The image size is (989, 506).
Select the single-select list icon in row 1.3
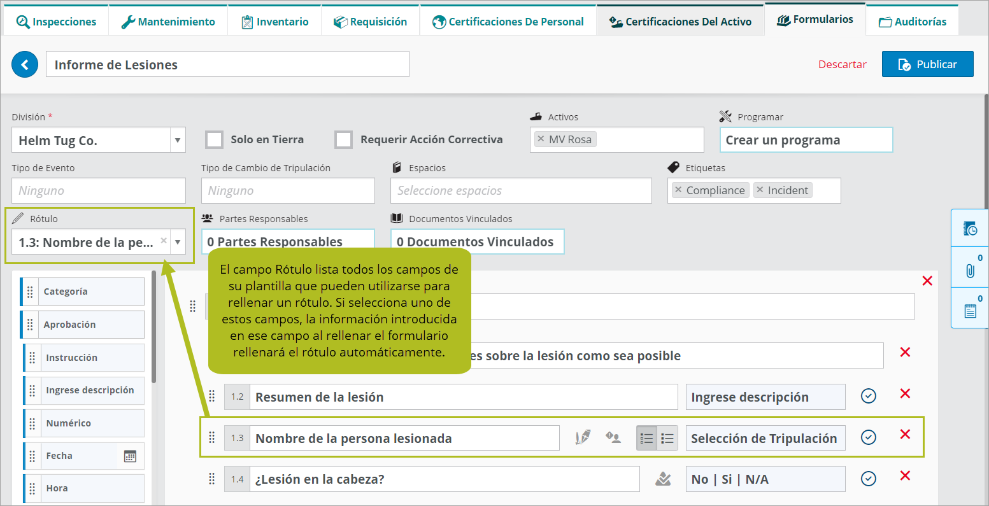(x=646, y=438)
